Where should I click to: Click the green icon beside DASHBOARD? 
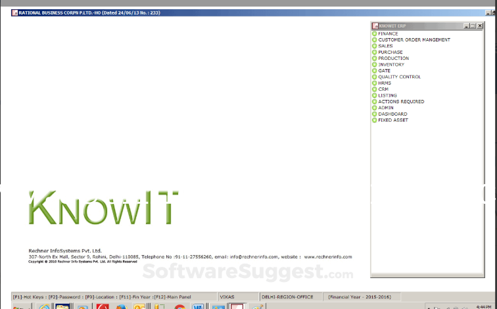pos(374,114)
